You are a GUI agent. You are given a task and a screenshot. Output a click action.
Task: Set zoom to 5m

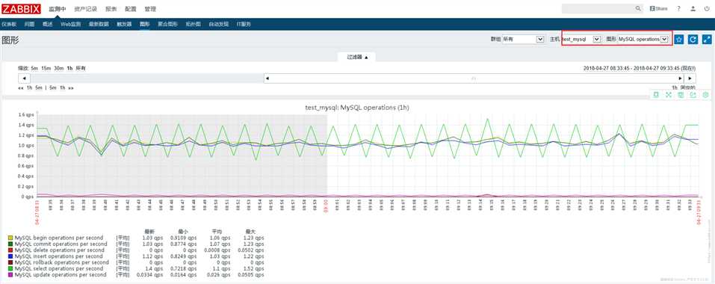click(34, 68)
